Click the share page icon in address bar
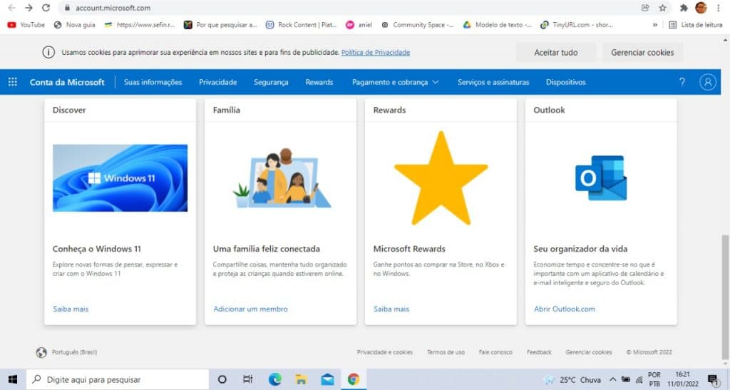Viewport: 730px width, 390px height. tap(645, 7)
